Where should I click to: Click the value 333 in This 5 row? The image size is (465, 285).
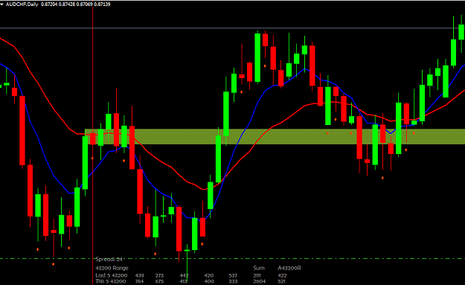point(233,281)
